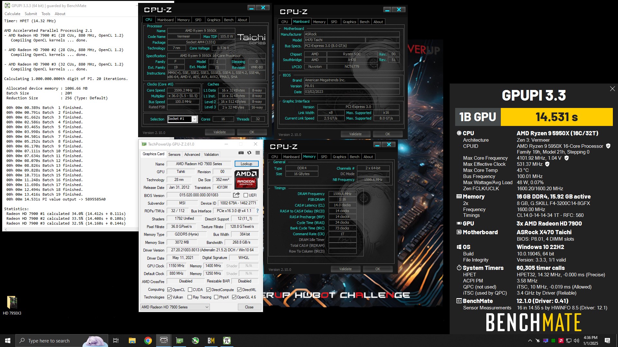This screenshot has height=347, width=618.
Task: Click the green square tray icon
Action: 553,341
